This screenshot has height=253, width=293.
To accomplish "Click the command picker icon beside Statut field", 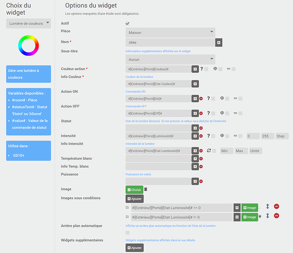I will (195, 128).
